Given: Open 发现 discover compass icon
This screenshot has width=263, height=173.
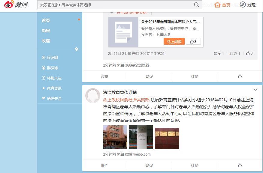Looking at the screenshot, I should (243, 5).
